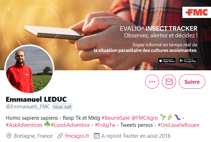Follow the profile with the Suivre button
211x142 pixels.
192,82
